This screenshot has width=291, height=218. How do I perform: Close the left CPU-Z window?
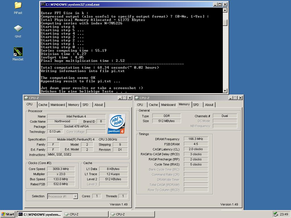[130, 98]
